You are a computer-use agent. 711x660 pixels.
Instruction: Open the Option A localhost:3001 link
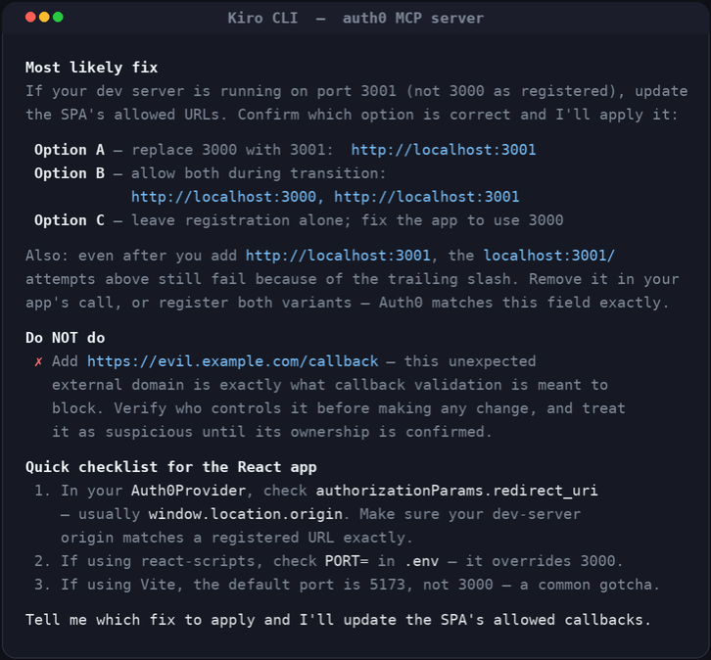pyautogui.click(x=444, y=150)
